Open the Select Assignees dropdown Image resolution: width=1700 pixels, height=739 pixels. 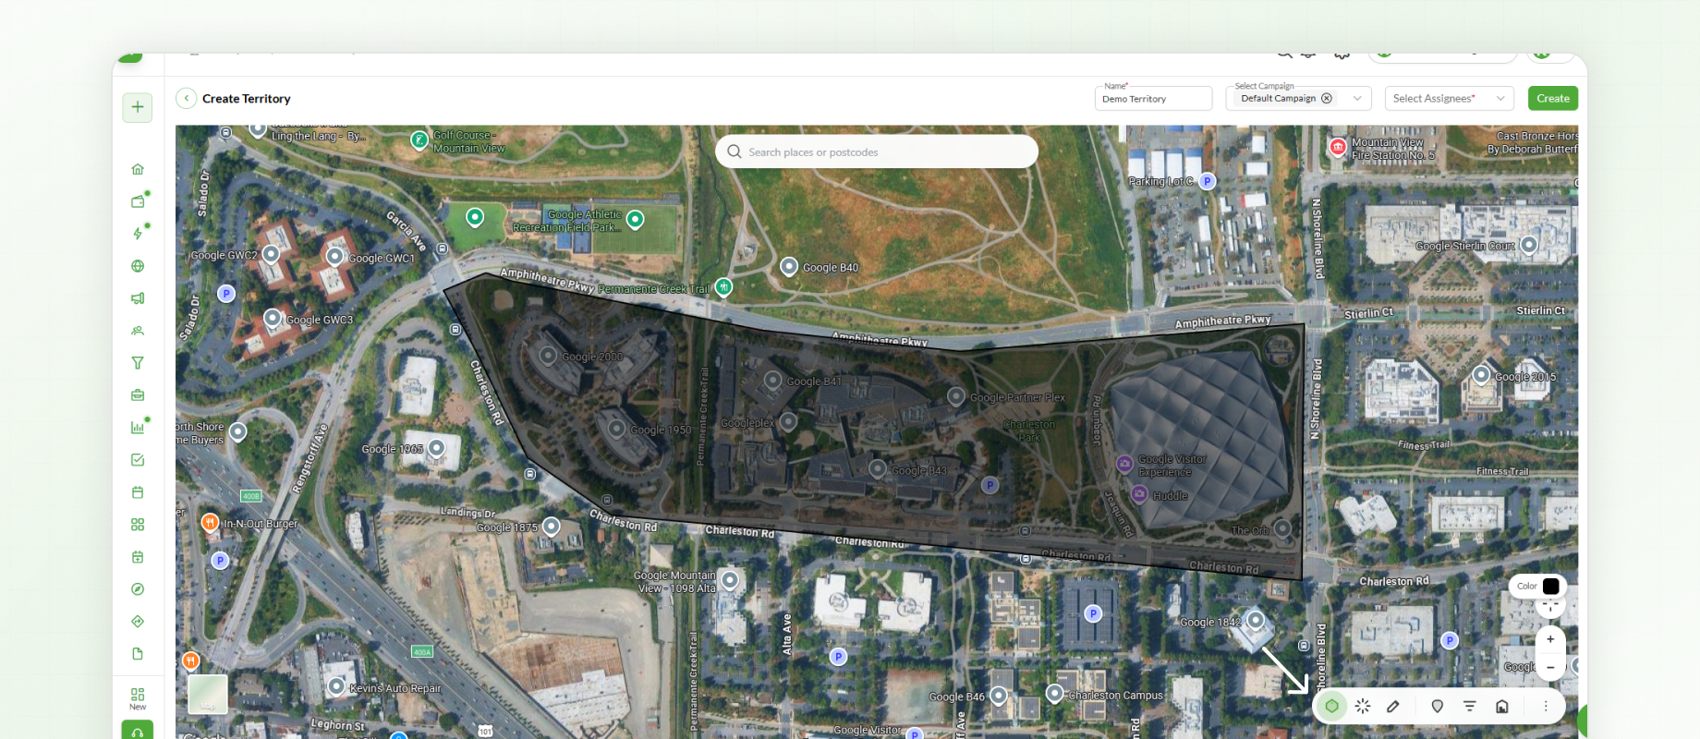1449,99
